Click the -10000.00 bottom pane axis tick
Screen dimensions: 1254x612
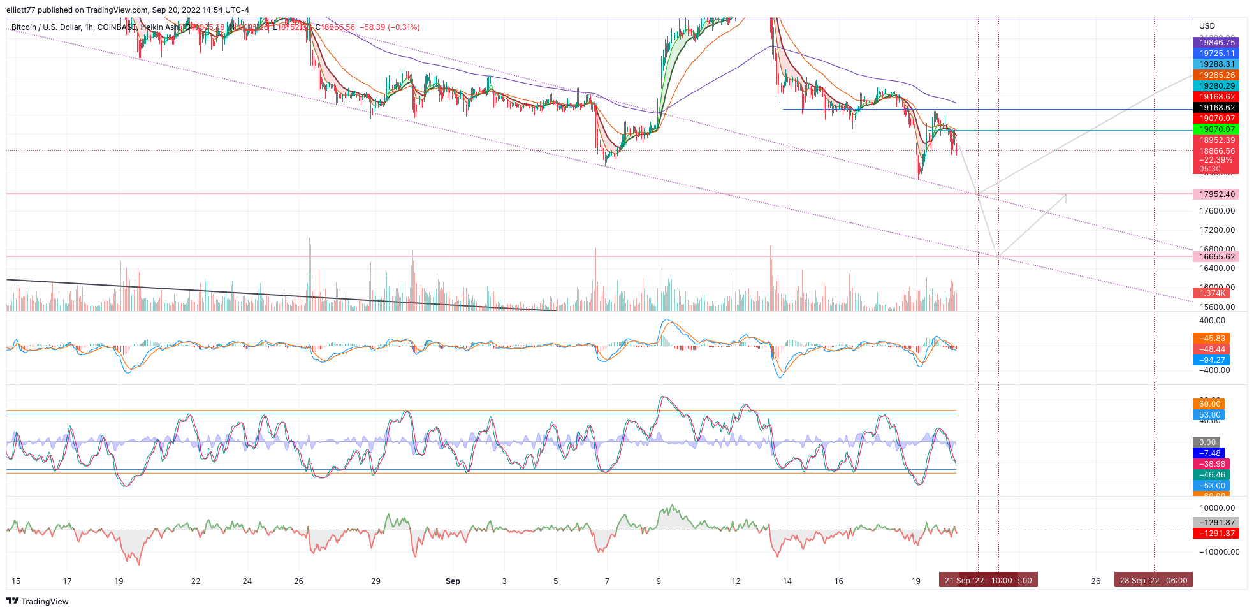(1220, 552)
